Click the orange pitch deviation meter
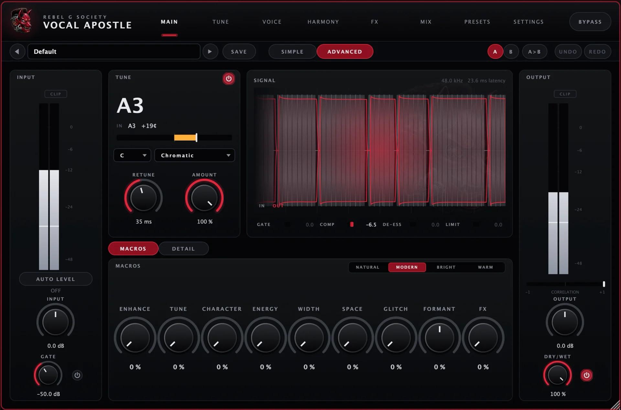 [174, 138]
